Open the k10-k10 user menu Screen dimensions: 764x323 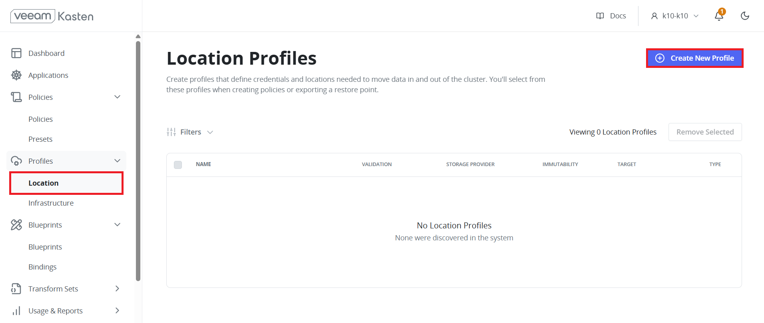pos(675,16)
